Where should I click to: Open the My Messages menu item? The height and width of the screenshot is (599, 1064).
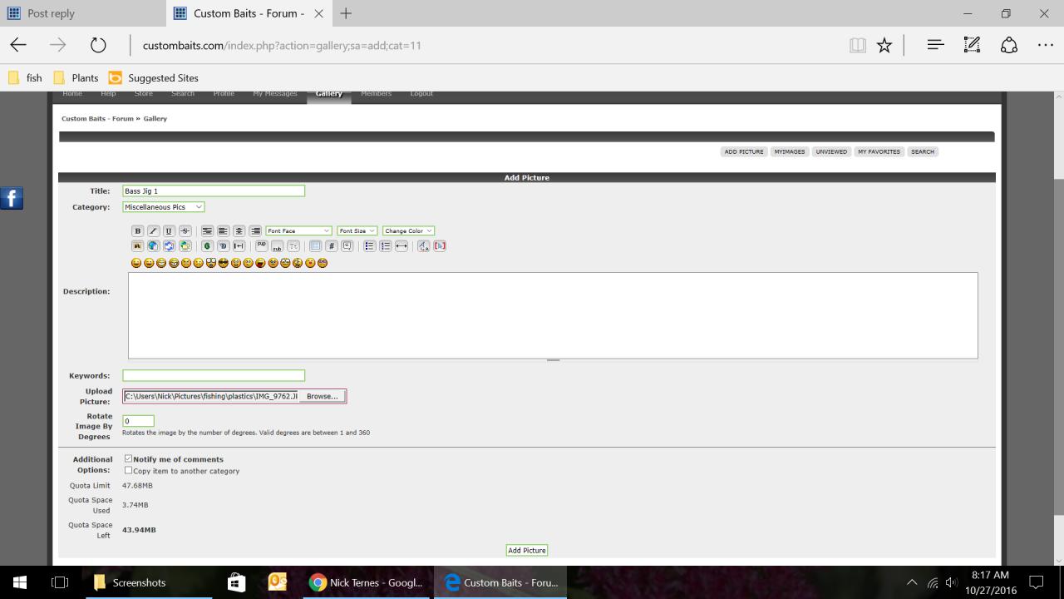[x=274, y=94]
